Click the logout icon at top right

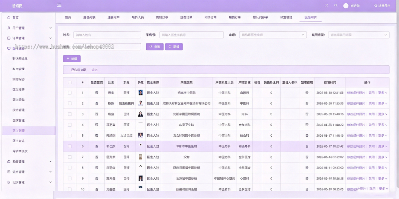[376, 6]
